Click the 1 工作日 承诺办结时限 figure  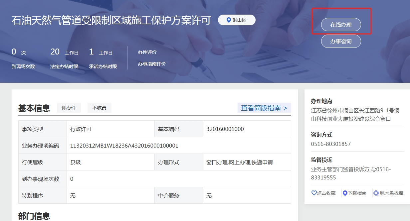pos(92,52)
